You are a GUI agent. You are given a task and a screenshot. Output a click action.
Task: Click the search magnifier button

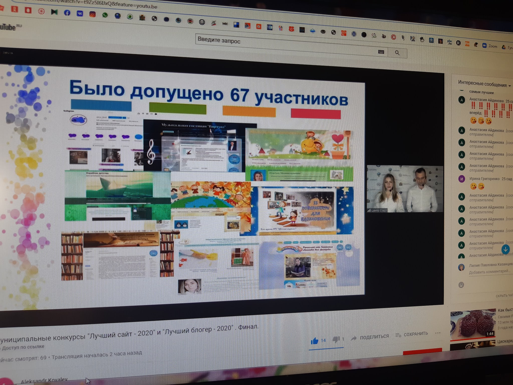(x=397, y=53)
